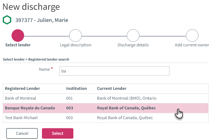Click the Select lender step label

click(18, 45)
